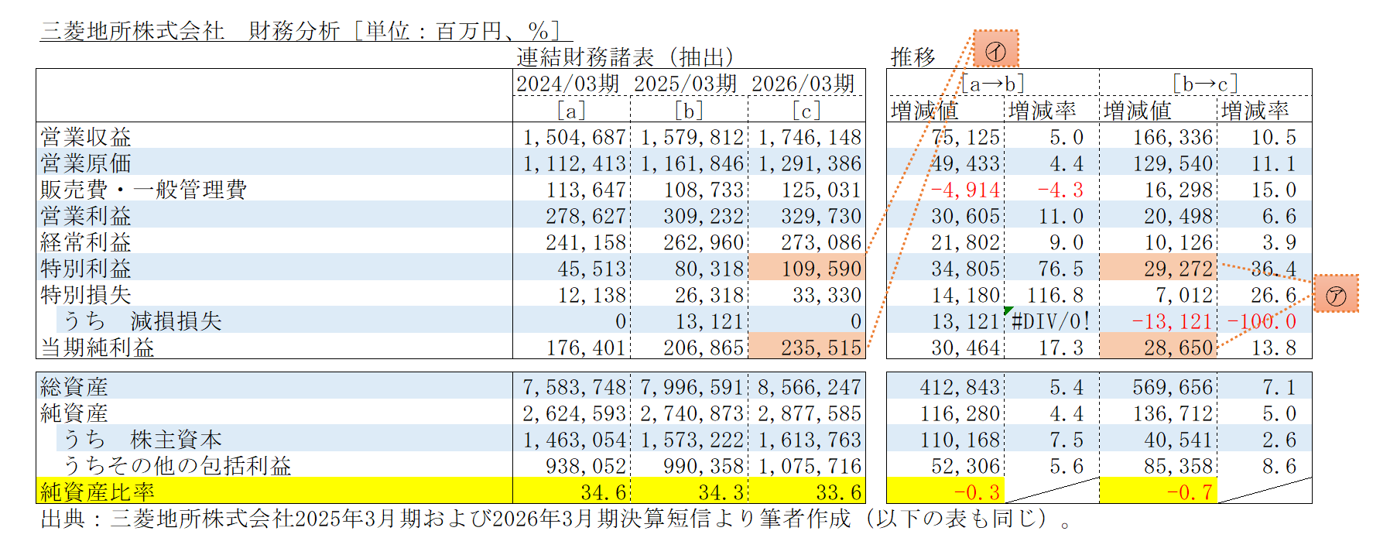Click the うち 減損損失 row label

(142, 321)
